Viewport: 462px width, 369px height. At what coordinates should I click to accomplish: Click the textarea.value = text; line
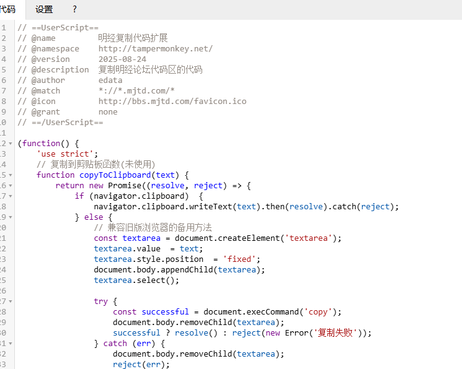click(x=148, y=249)
